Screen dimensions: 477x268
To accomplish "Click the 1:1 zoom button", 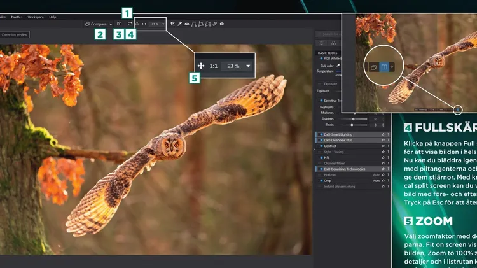I will [144, 24].
